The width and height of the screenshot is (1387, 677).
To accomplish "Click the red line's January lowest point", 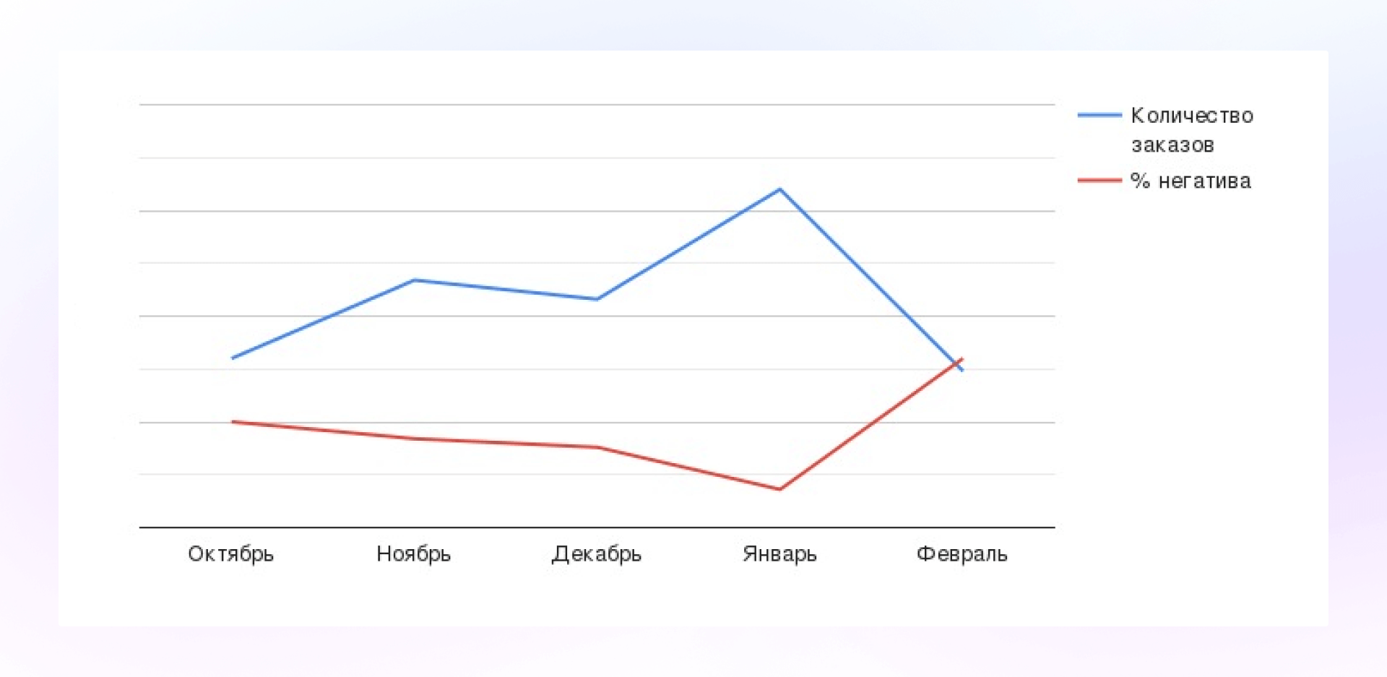I will click(x=780, y=489).
